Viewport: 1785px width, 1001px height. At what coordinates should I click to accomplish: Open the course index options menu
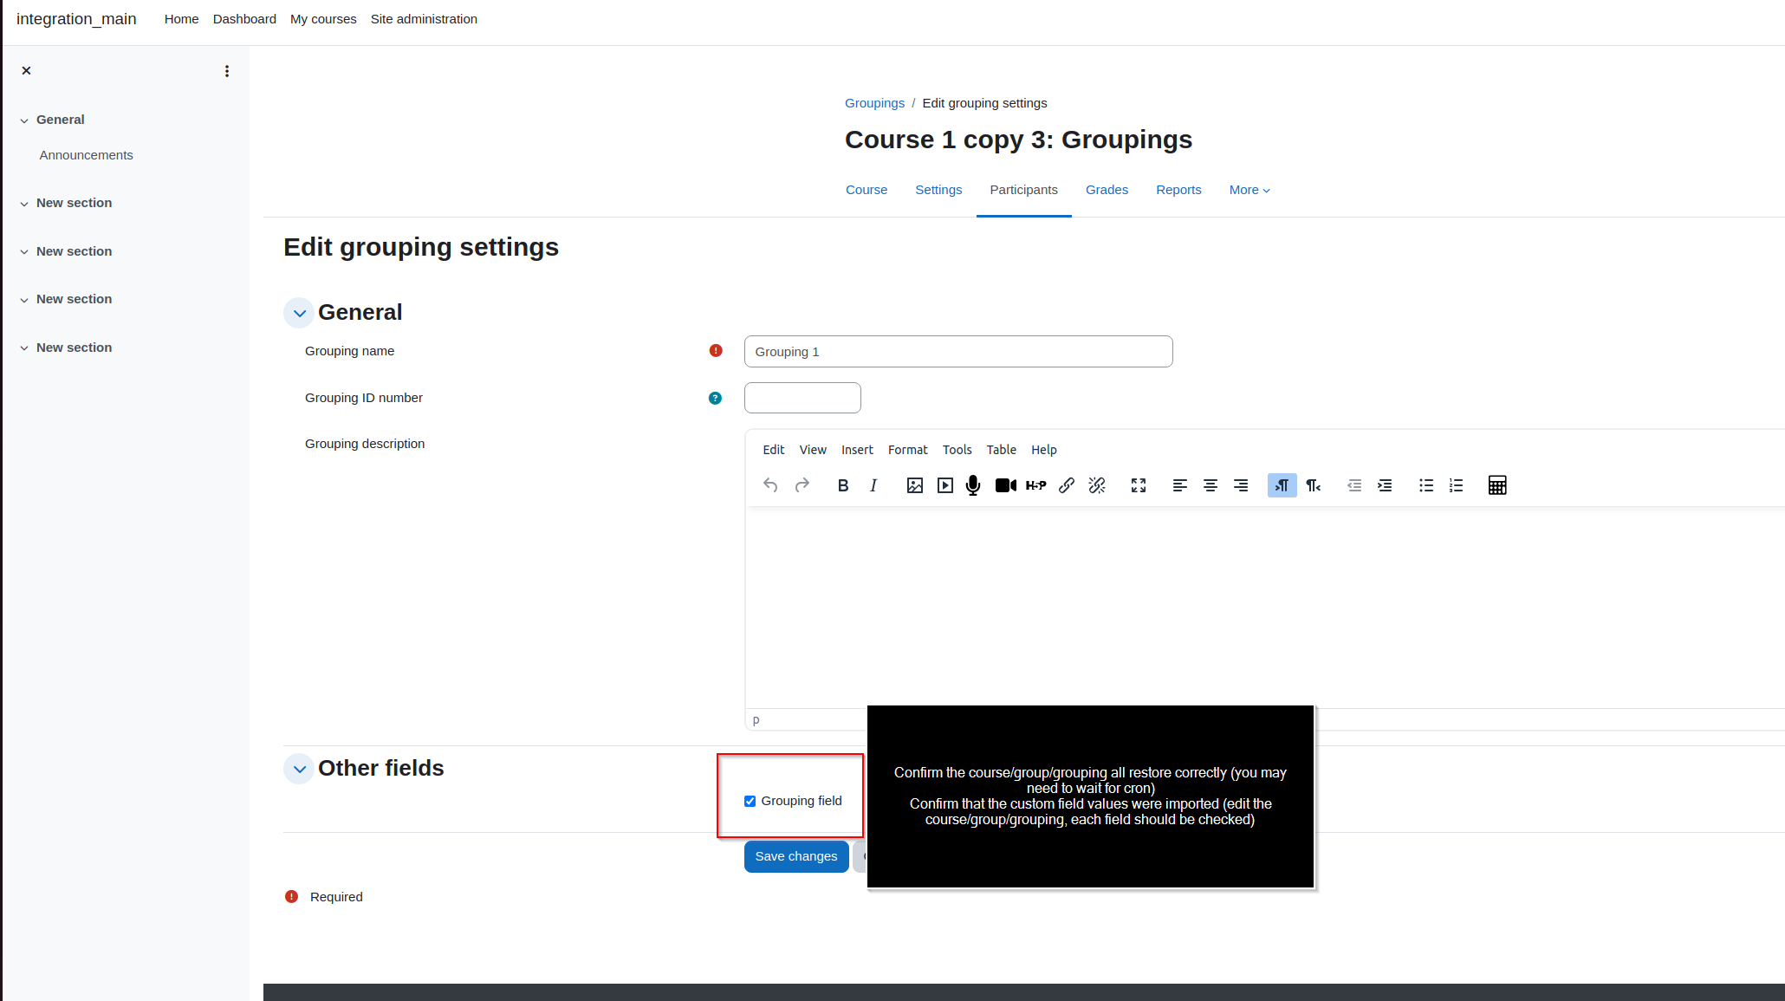tap(227, 71)
